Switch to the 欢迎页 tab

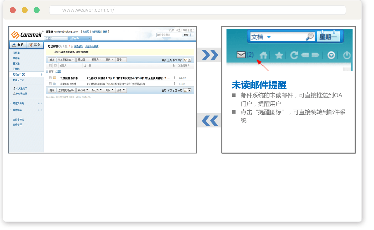coord(49,38)
